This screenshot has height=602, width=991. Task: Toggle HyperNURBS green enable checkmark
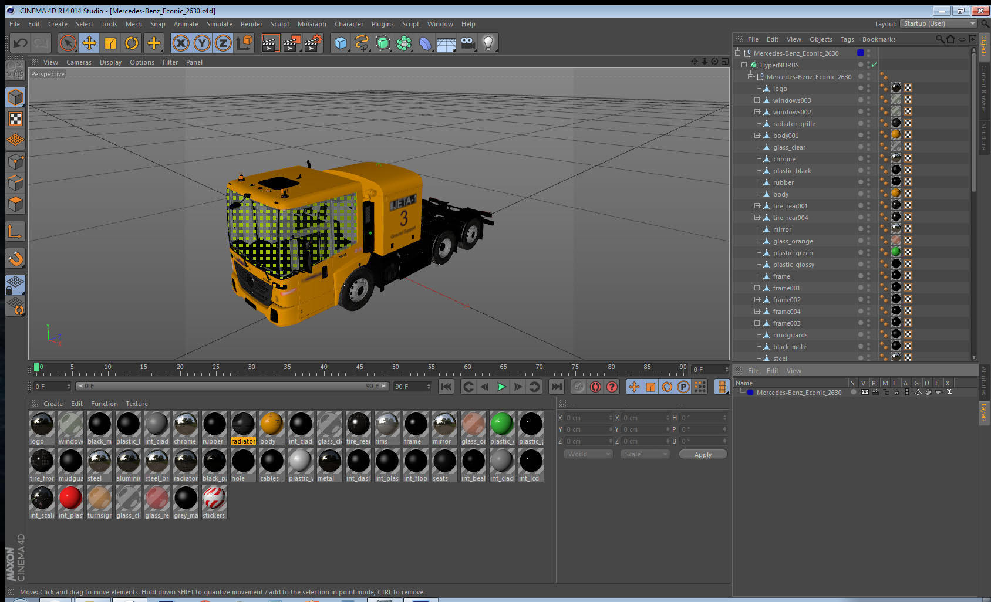tap(874, 65)
